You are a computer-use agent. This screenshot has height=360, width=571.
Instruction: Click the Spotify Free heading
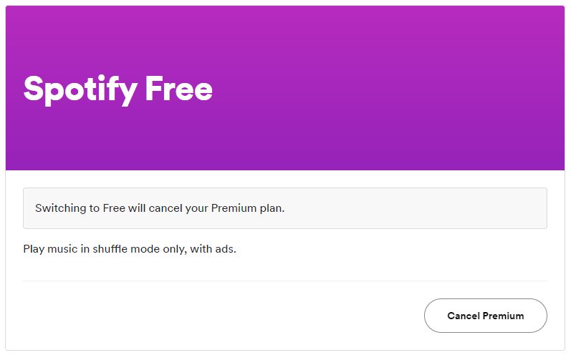pos(117,89)
